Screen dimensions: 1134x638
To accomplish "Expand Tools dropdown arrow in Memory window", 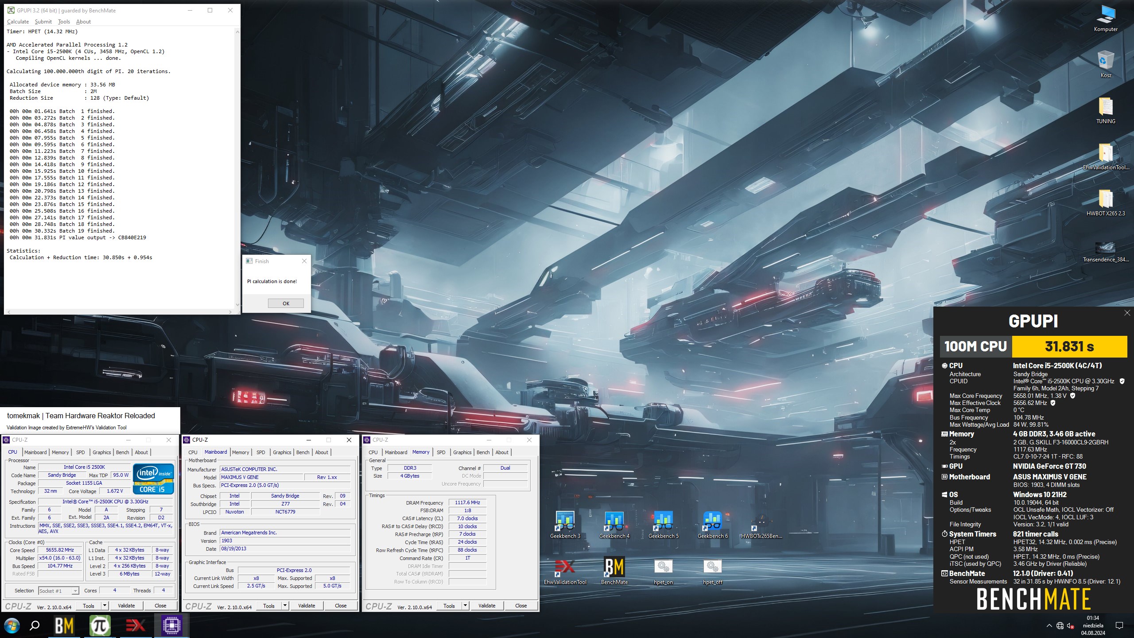I will pos(465,606).
